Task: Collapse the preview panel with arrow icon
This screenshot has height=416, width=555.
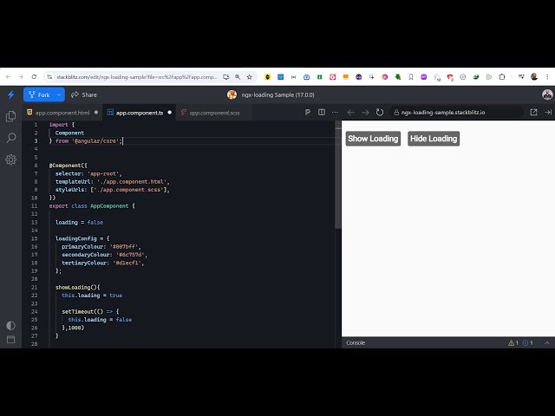Action: 547,113
